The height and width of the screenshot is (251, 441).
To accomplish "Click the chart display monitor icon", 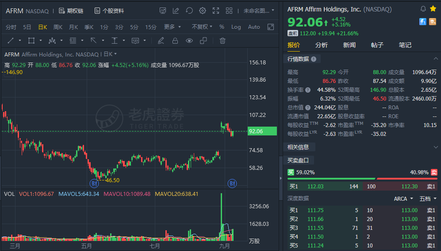I will point(163,11).
